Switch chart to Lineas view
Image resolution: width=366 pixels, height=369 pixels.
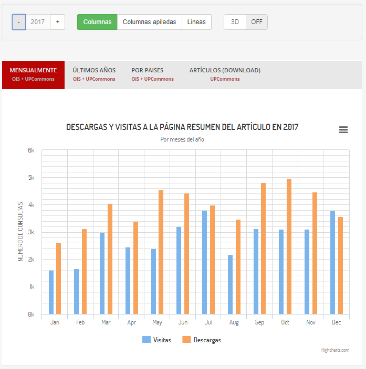pyautogui.click(x=196, y=22)
